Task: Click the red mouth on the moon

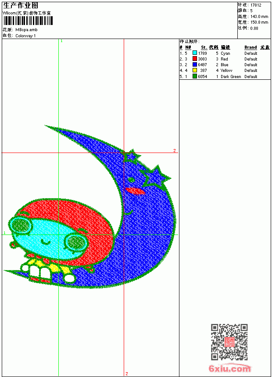Action: [x=135, y=191]
